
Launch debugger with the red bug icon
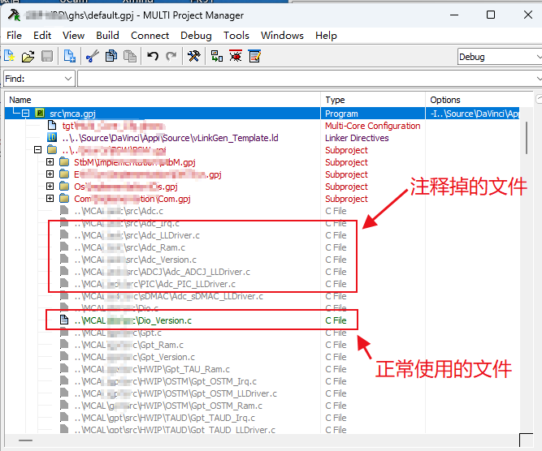(236, 56)
